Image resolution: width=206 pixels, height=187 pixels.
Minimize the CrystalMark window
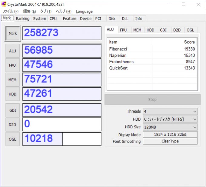click(169, 4)
